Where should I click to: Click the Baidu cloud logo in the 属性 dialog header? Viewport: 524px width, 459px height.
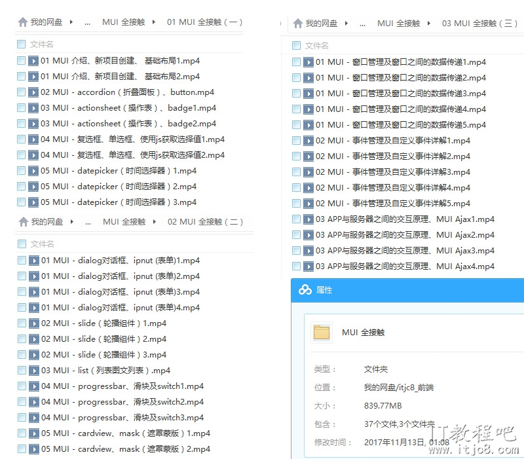point(305,289)
